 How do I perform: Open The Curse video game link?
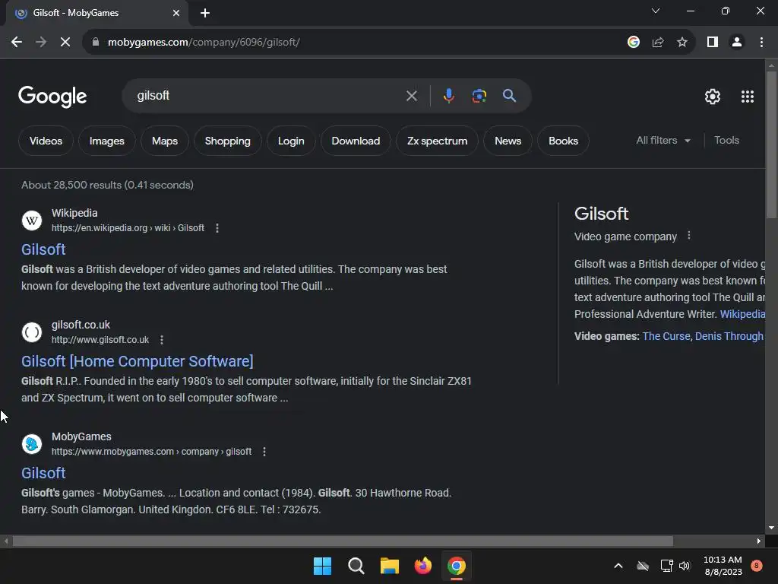point(666,336)
